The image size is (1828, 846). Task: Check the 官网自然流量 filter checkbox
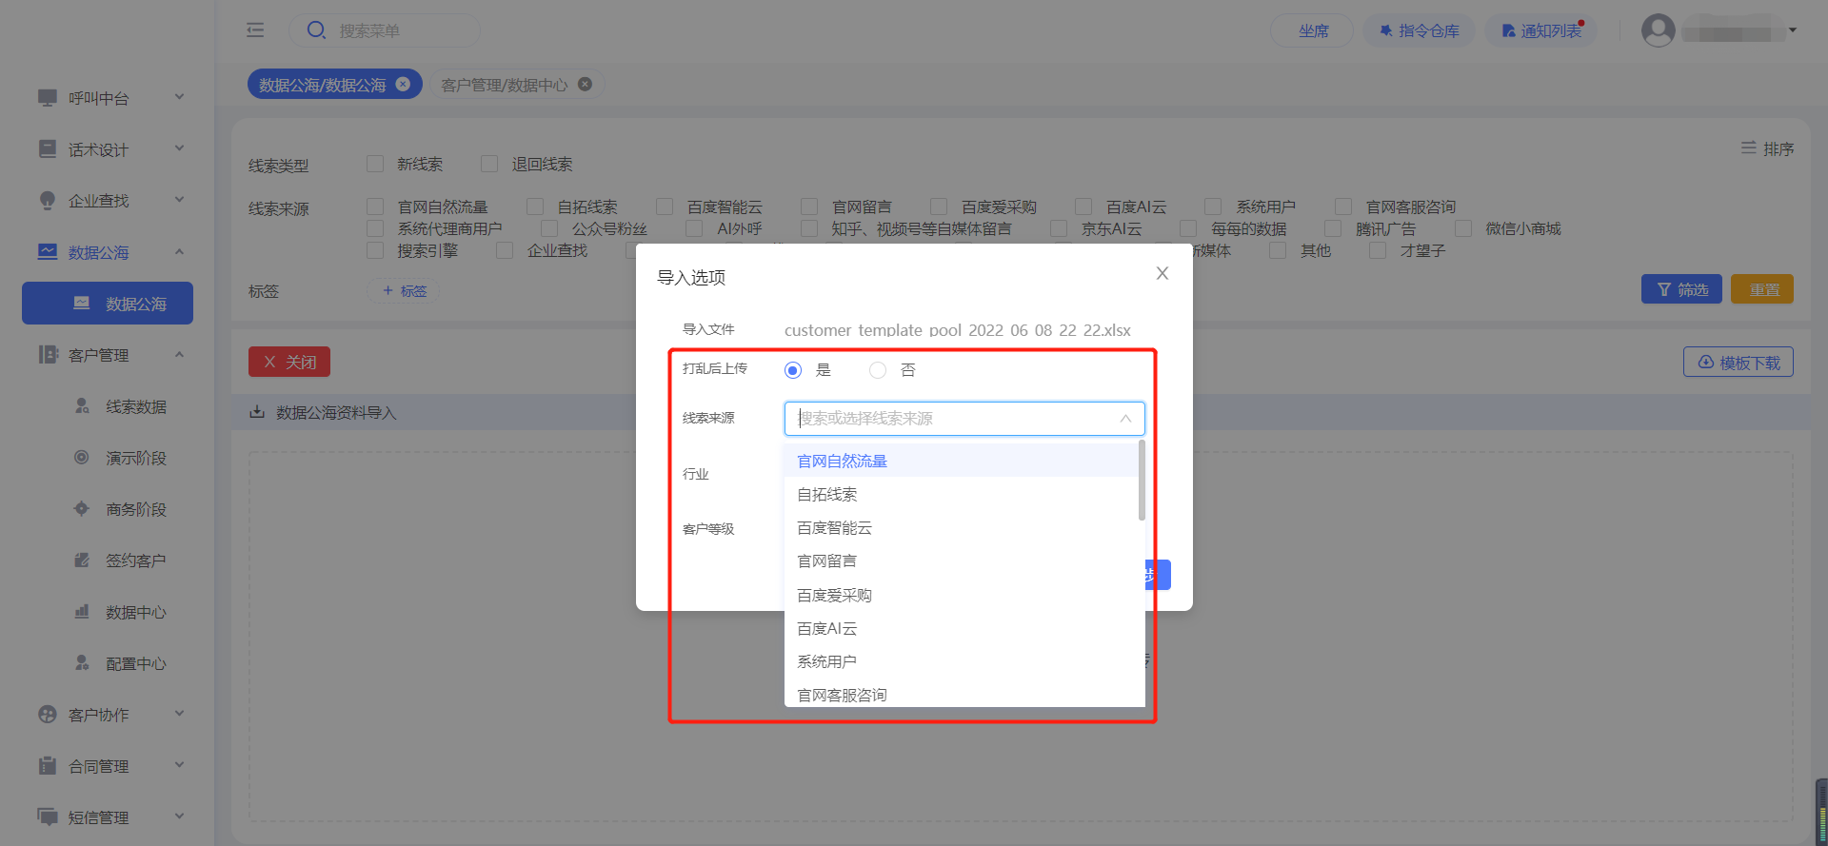[375, 207]
